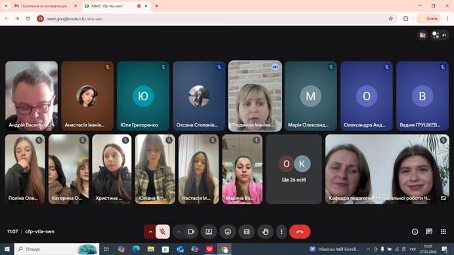The width and height of the screenshot is (454, 255).
Task: Leave the call with red hang-up button
Action: pos(300,231)
